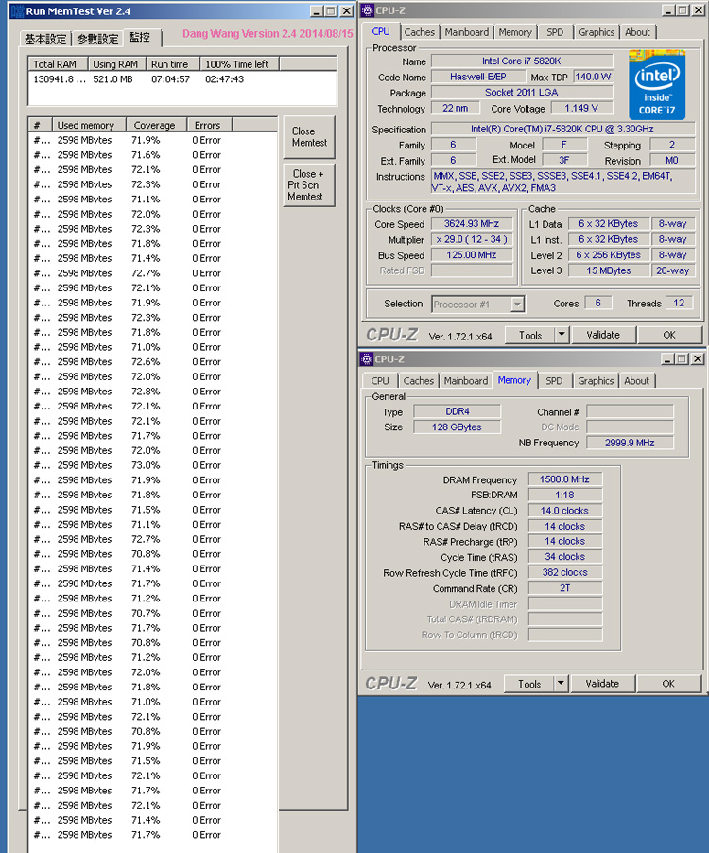Click the 3624.93 MHz core speed value
709x853 pixels.
[472, 223]
